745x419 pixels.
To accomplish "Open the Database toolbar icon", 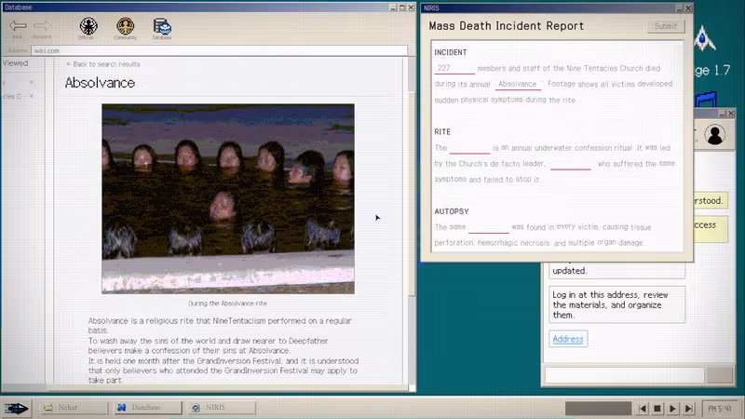I will click(x=162, y=29).
